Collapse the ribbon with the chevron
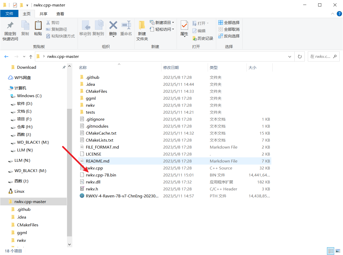The height and width of the screenshot is (255, 343). (333, 14)
